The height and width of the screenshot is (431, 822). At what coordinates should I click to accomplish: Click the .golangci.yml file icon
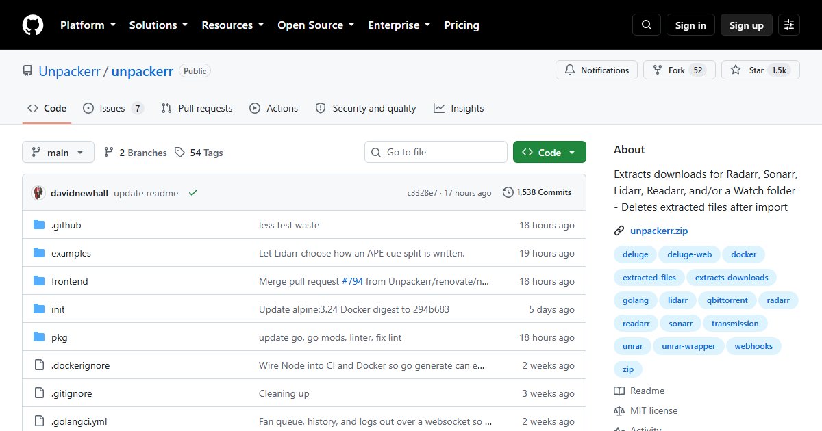pos(39,421)
